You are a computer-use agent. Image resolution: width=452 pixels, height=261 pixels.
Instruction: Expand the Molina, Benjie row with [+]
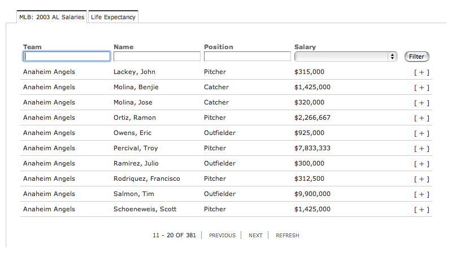point(421,88)
